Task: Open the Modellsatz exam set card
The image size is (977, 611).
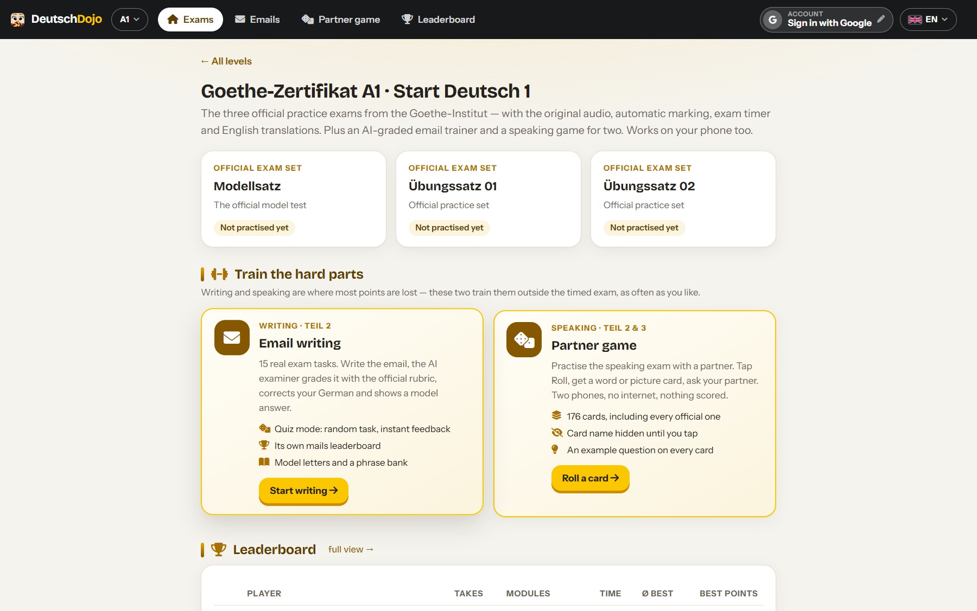Action: click(294, 199)
